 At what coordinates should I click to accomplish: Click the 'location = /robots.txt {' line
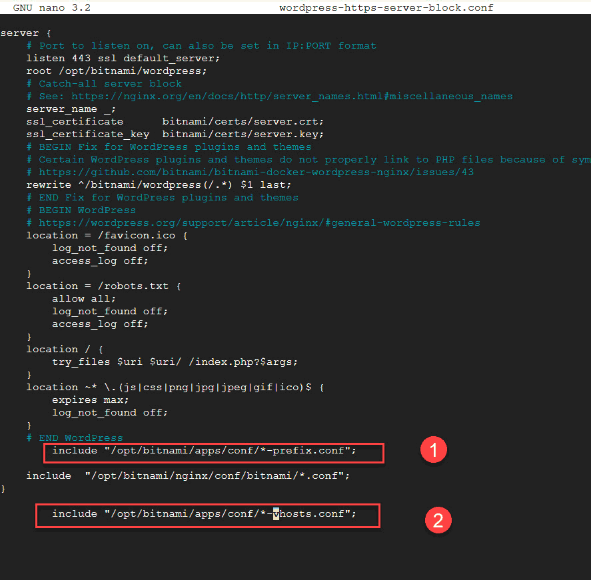[104, 286]
